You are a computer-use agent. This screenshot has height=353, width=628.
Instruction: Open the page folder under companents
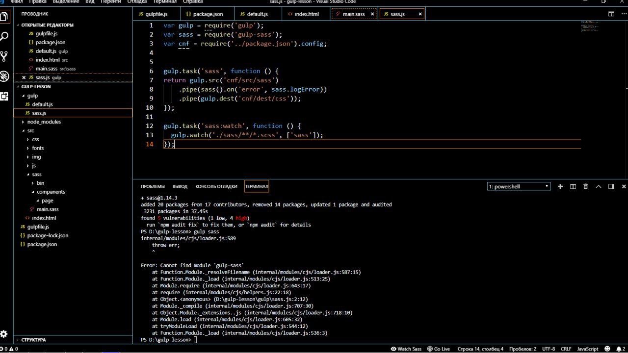tap(47, 201)
